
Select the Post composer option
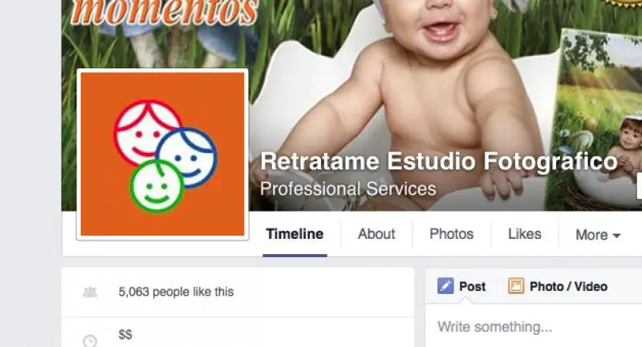461,287
